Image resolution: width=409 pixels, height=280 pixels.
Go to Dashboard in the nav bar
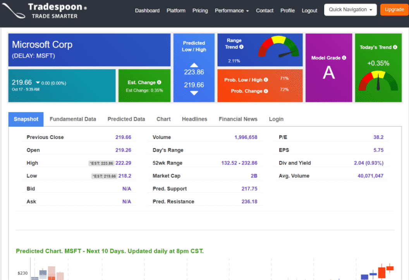pos(147,11)
